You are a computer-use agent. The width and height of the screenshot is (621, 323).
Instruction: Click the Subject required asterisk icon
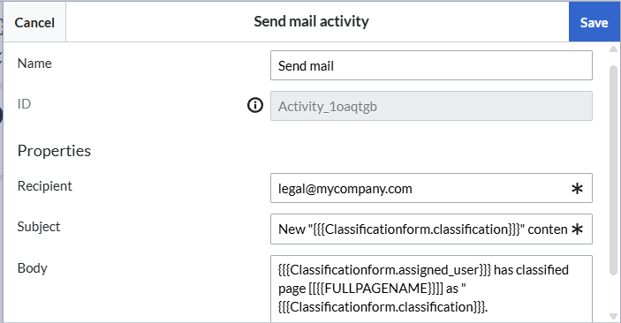click(577, 229)
